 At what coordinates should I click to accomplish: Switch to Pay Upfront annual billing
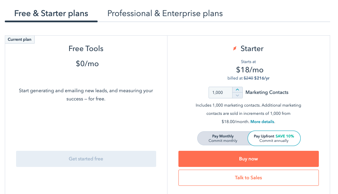[x=274, y=138]
